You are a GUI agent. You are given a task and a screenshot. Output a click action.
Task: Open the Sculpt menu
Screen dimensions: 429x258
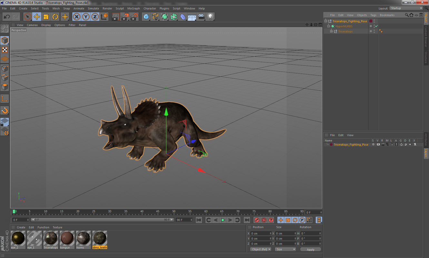tap(120, 8)
